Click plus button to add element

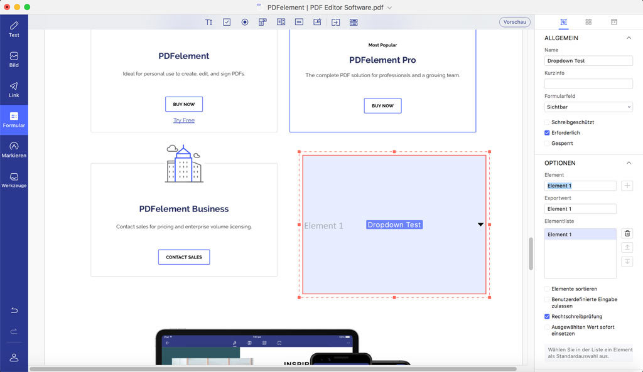point(627,186)
